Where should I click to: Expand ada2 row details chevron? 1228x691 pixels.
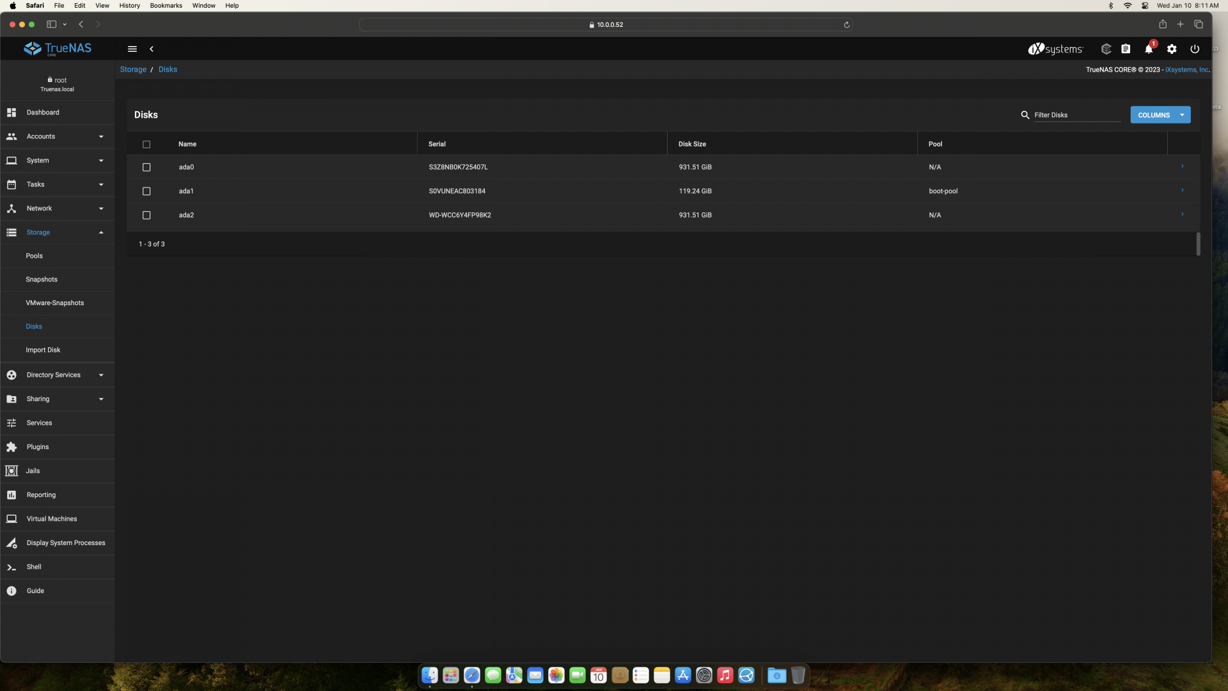point(1182,214)
